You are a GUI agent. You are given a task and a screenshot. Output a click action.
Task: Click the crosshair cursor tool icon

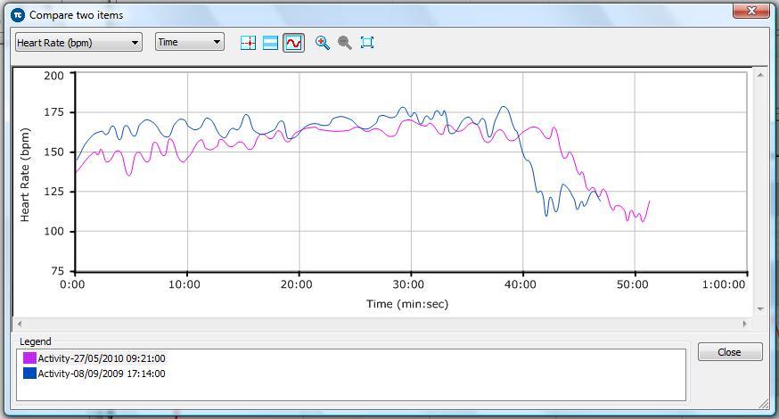tap(249, 43)
